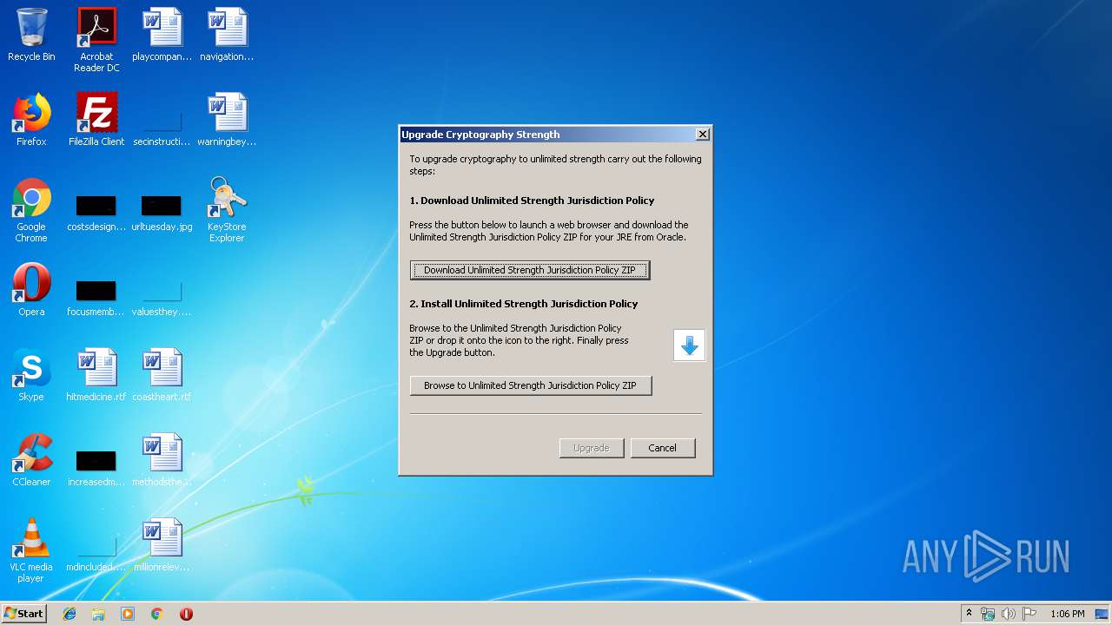Screen dimensions: 1112x625
Task: Select the FileZilla Client shortcut
Action: pyautogui.click(x=96, y=121)
